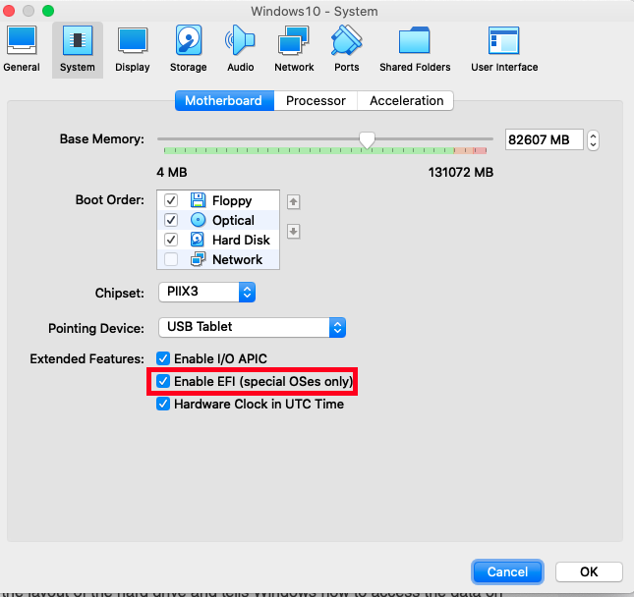
Task: Select the Hard Disk boot order row
Action: pyautogui.click(x=218, y=240)
